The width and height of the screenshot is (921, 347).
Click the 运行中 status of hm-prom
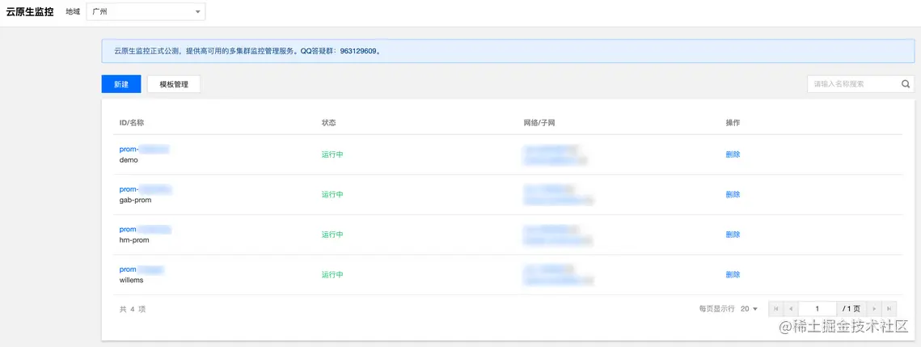[x=332, y=235]
